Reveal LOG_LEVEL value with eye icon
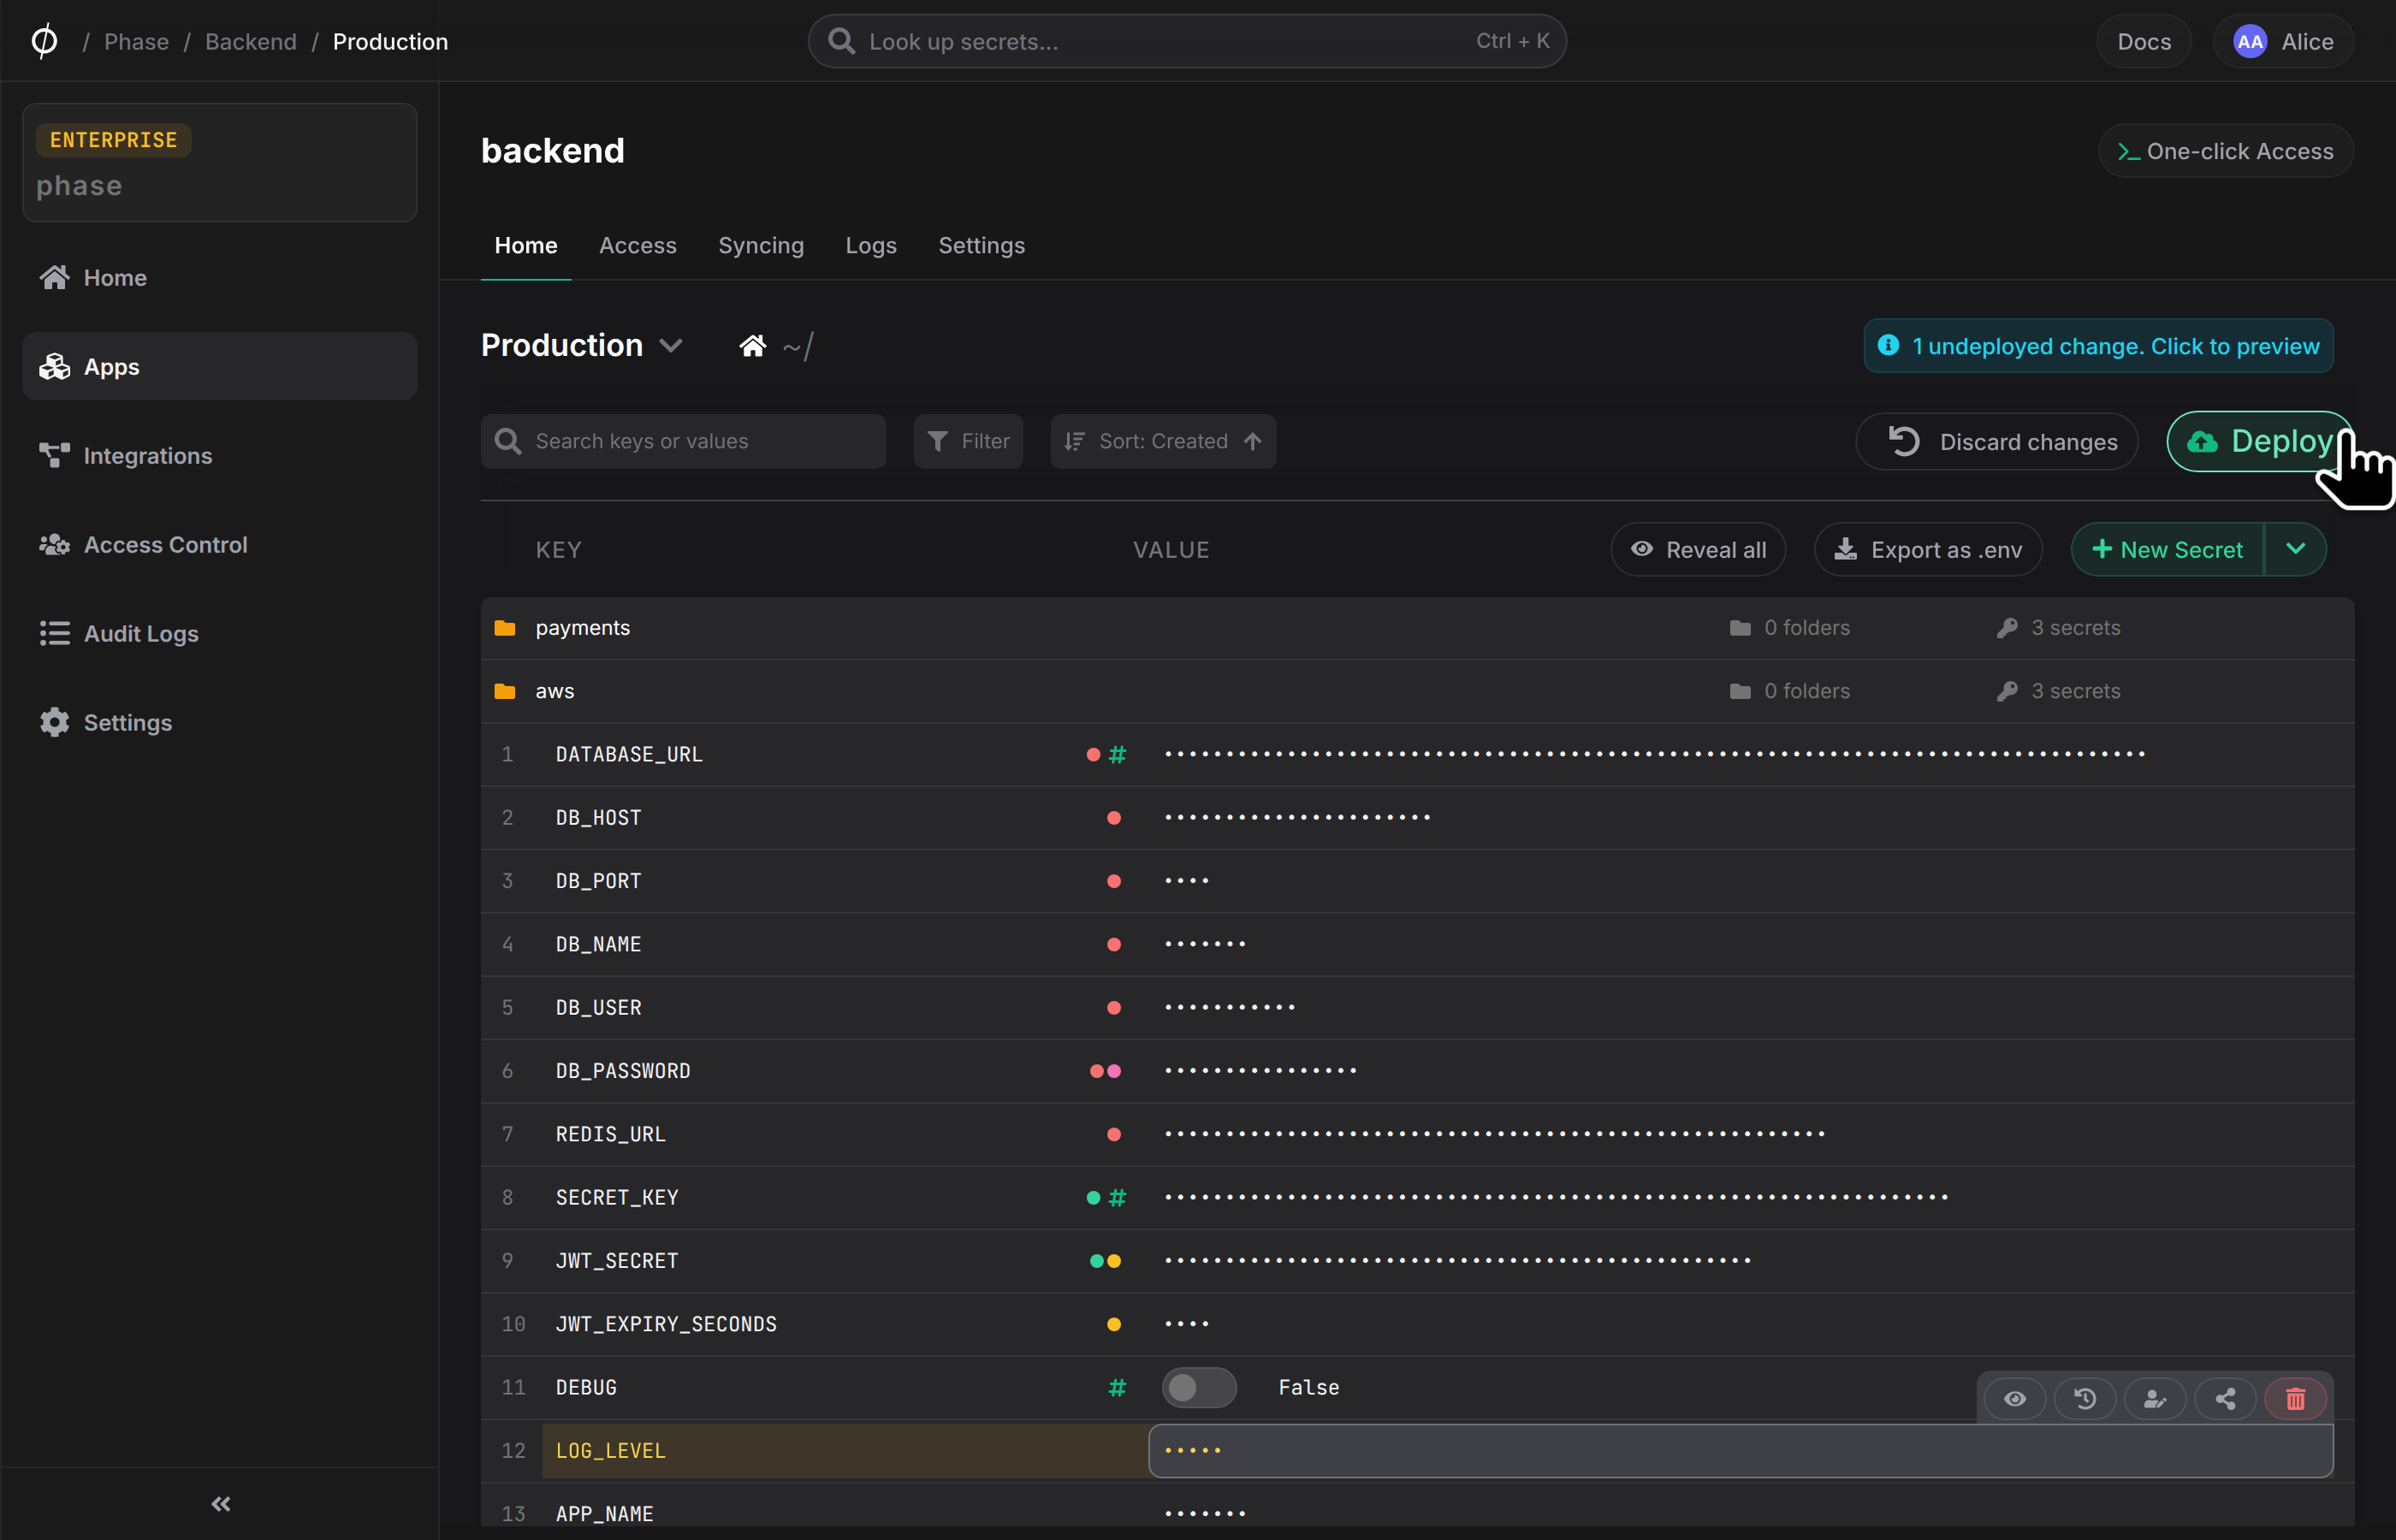 point(2015,1398)
